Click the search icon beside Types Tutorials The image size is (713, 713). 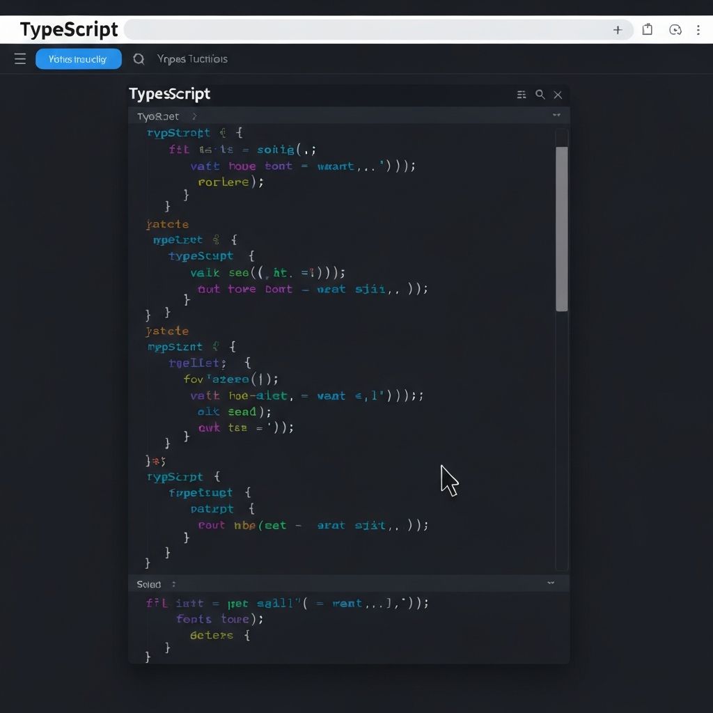[138, 59]
